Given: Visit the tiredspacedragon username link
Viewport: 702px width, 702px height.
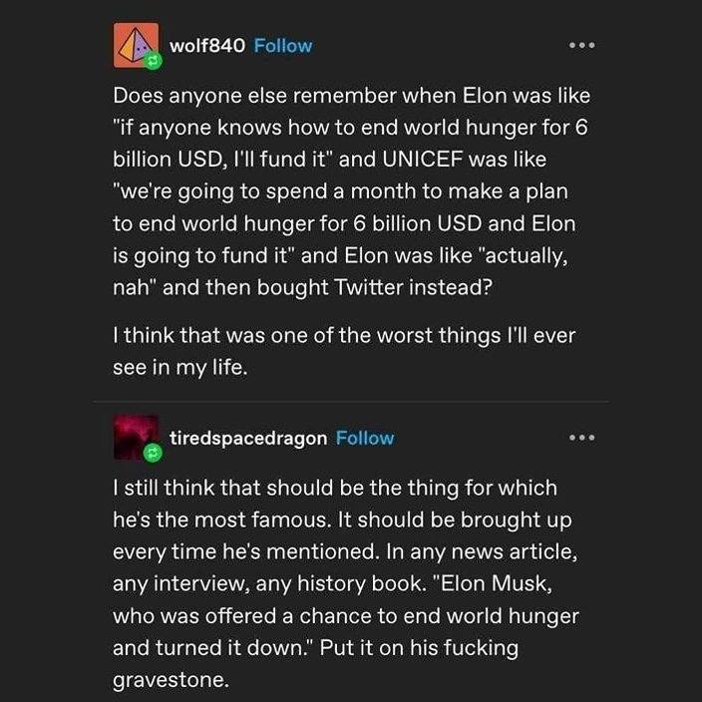Looking at the screenshot, I should (x=248, y=438).
